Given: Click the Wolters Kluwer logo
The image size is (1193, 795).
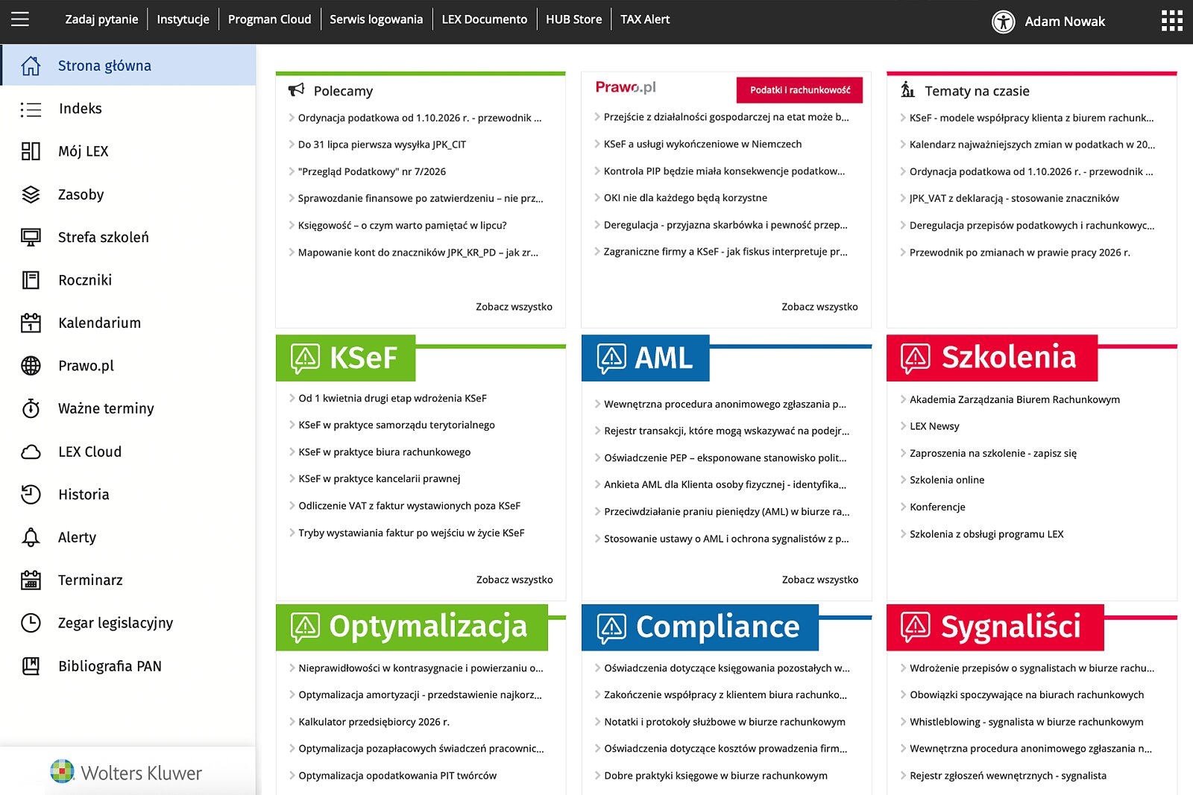Looking at the screenshot, I should tap(126, 773).
